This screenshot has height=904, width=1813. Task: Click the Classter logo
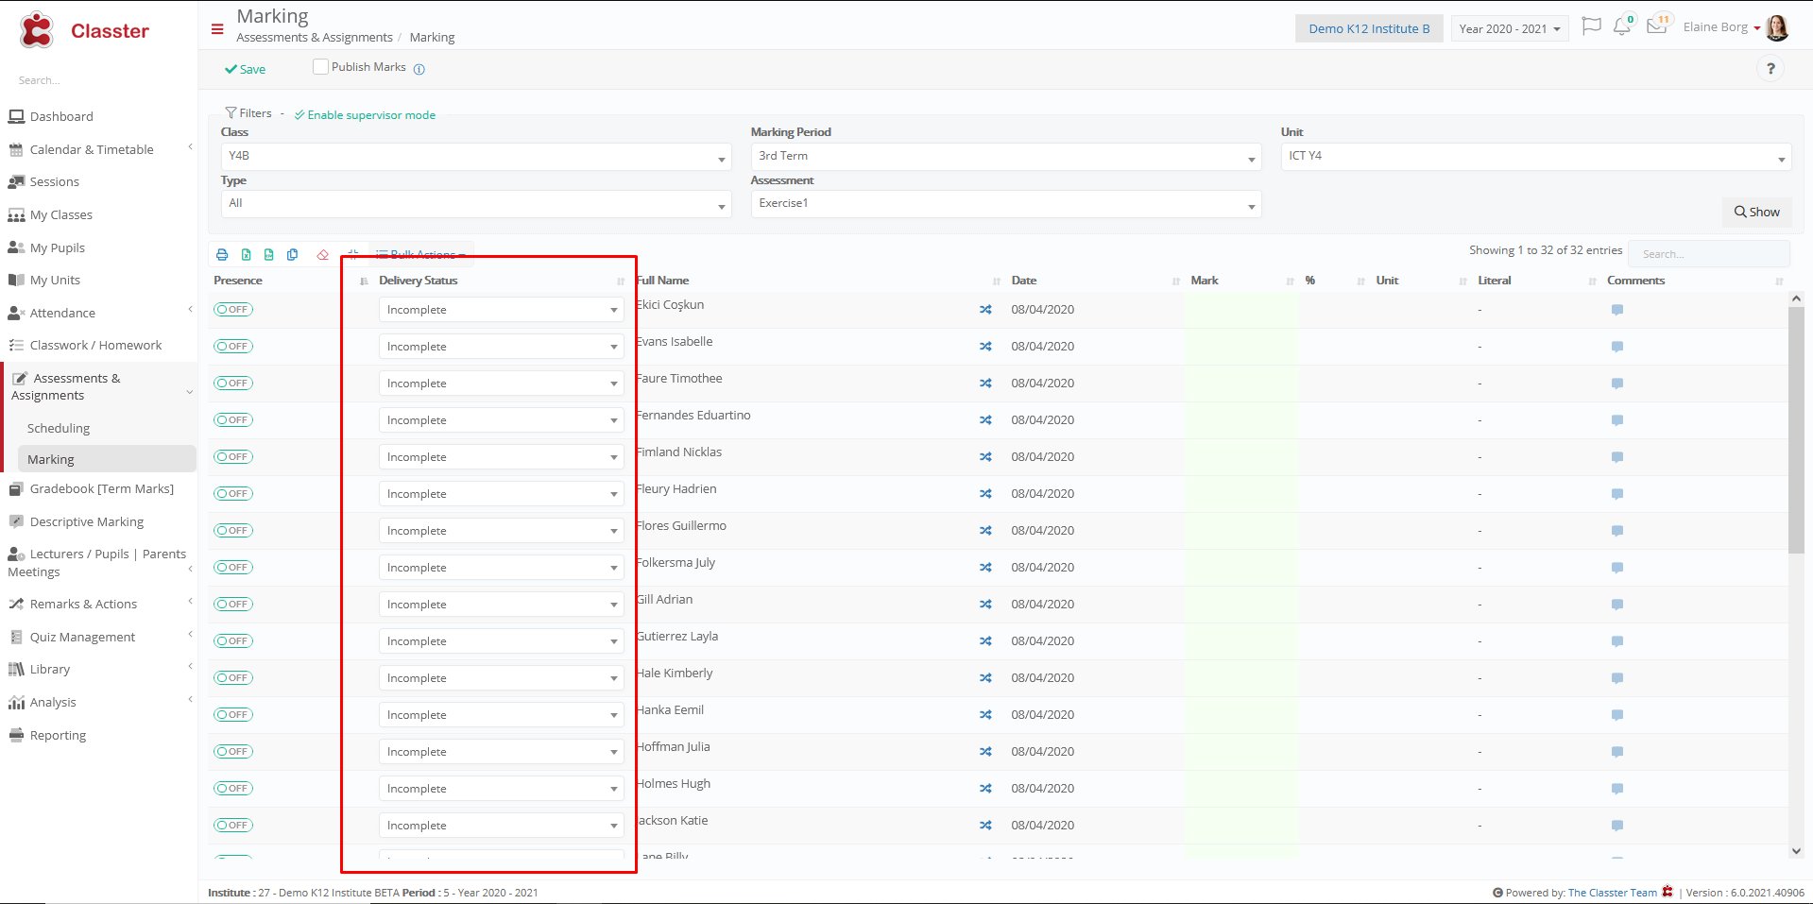pyautogui.click(x=83, y=30)
